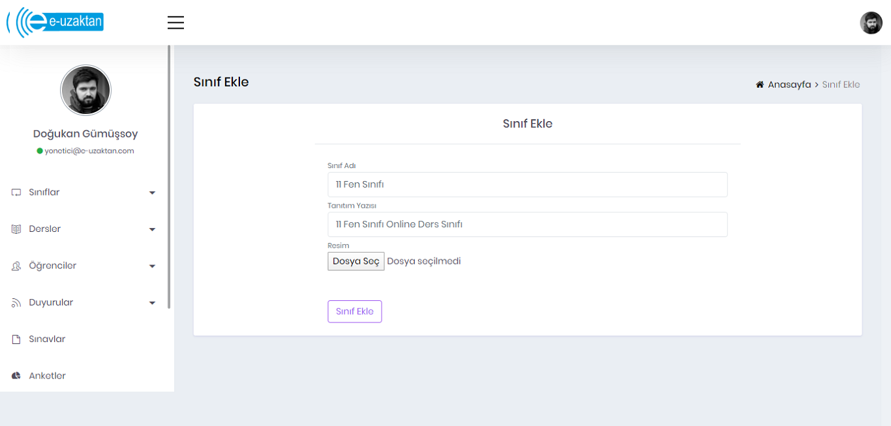891x426 pixels.
Task: Expand the Duyurular dropdown arrow
Action: [152, 303]
